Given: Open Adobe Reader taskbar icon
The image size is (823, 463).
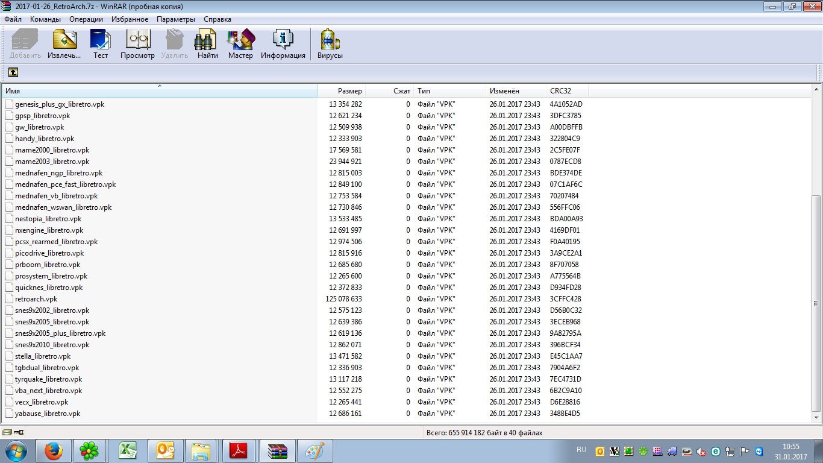Looking at the screenshot, I should (x=239, y=451).
